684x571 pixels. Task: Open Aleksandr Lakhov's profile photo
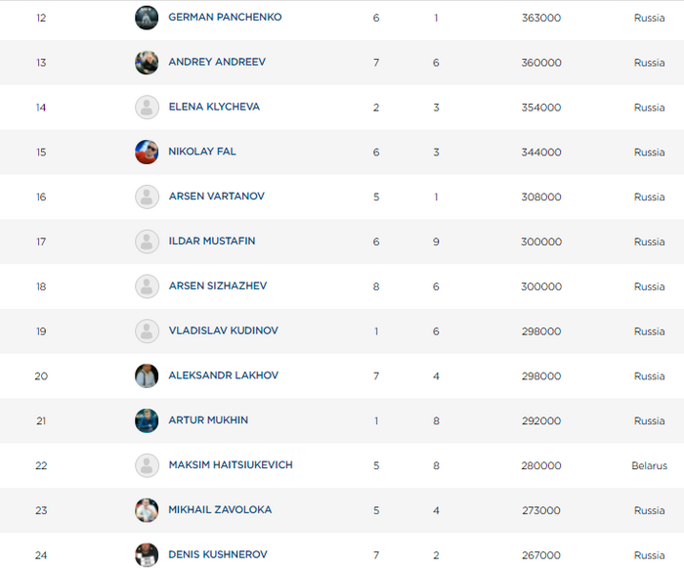pyautogui.click(x=147, y=375)
